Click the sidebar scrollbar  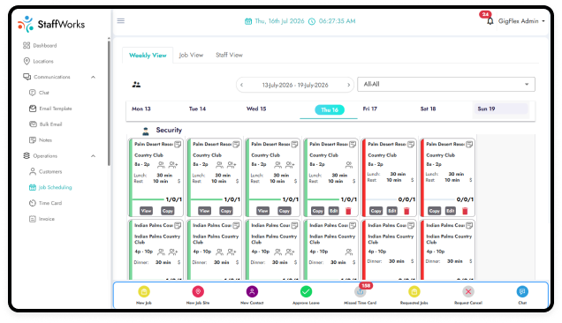tap(109, 103)
